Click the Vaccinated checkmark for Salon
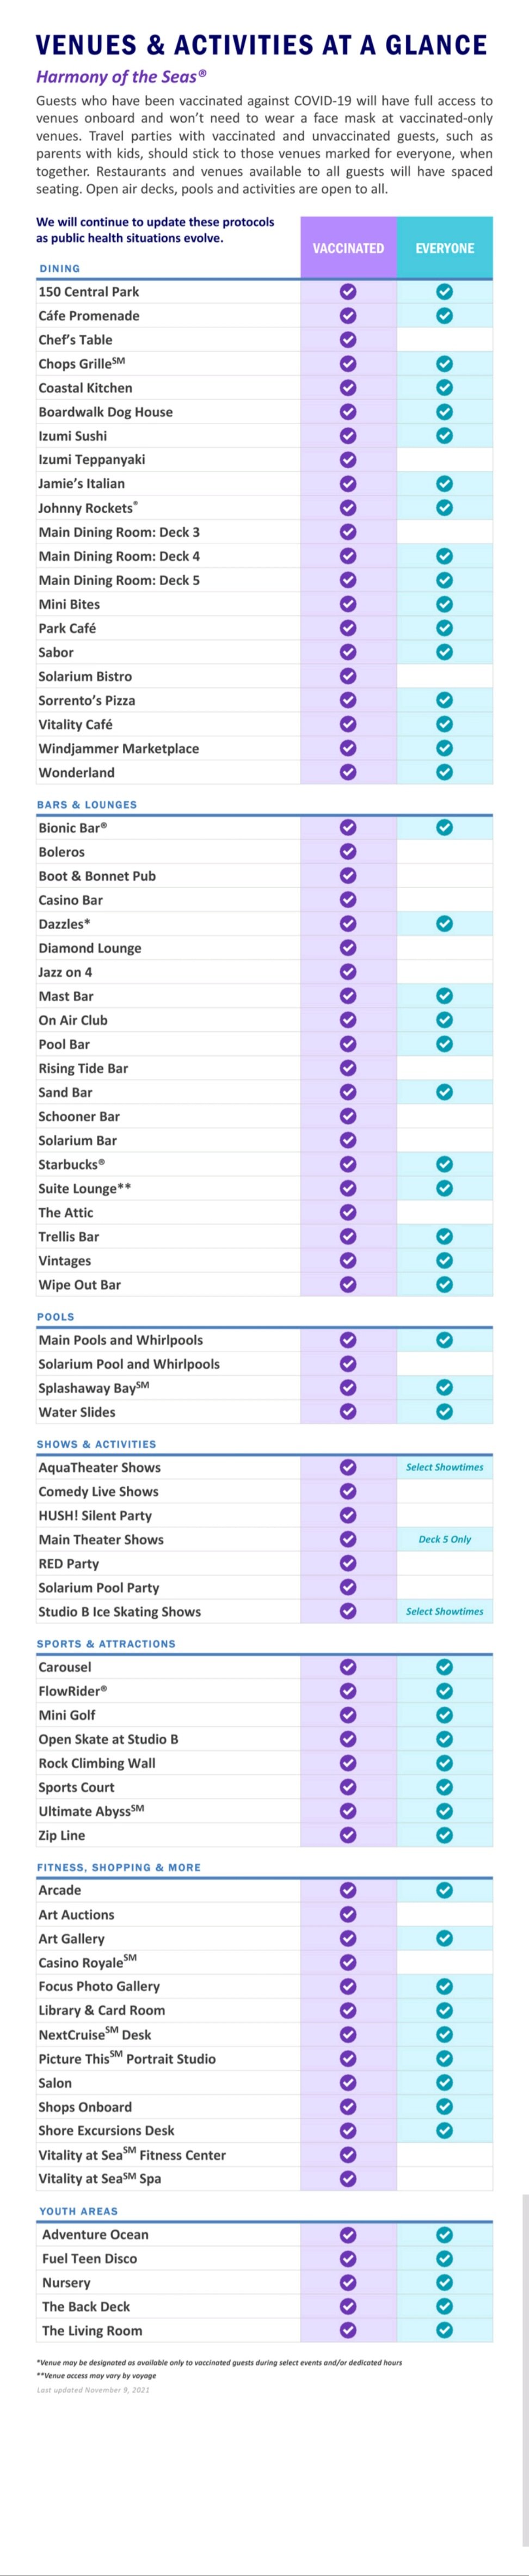 pos(348,2082)
